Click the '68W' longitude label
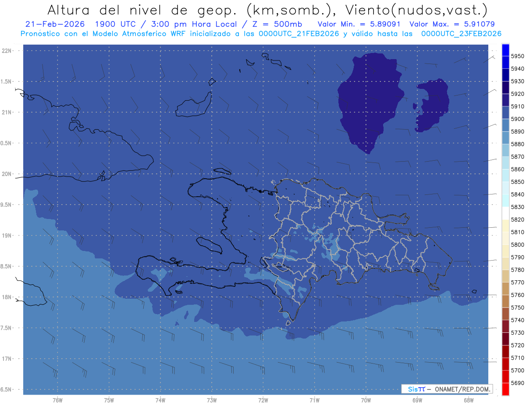 coord(469,400)
